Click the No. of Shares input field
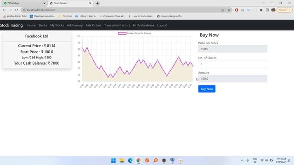This screenshot has width=294, height=165. point(233,64)
